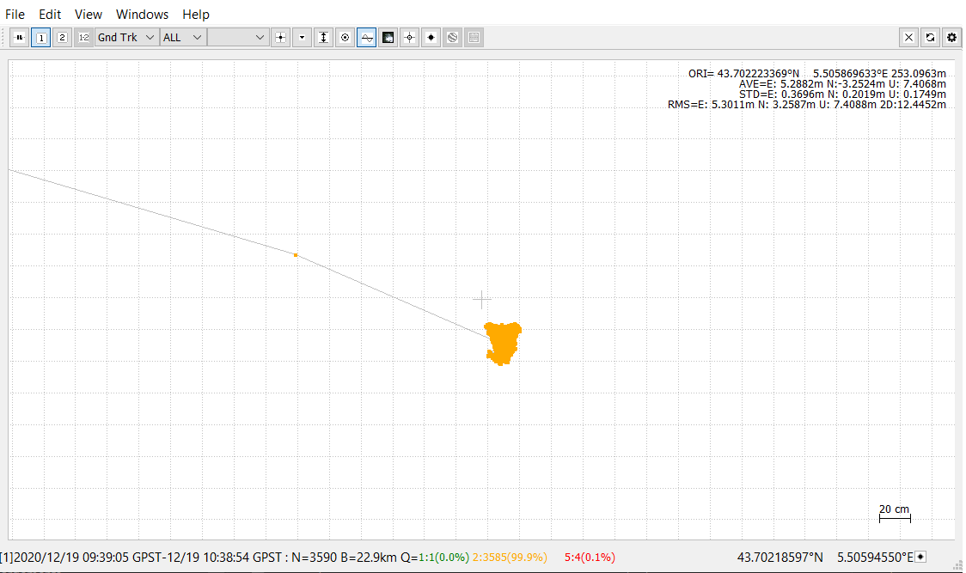The image size is (966, 573).
Task: Click the 20 cm scale bar label
Action: [894, 509]
